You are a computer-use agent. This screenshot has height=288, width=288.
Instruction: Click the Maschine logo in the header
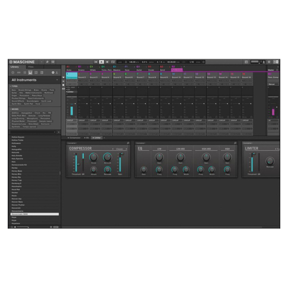tap(22, 62)
